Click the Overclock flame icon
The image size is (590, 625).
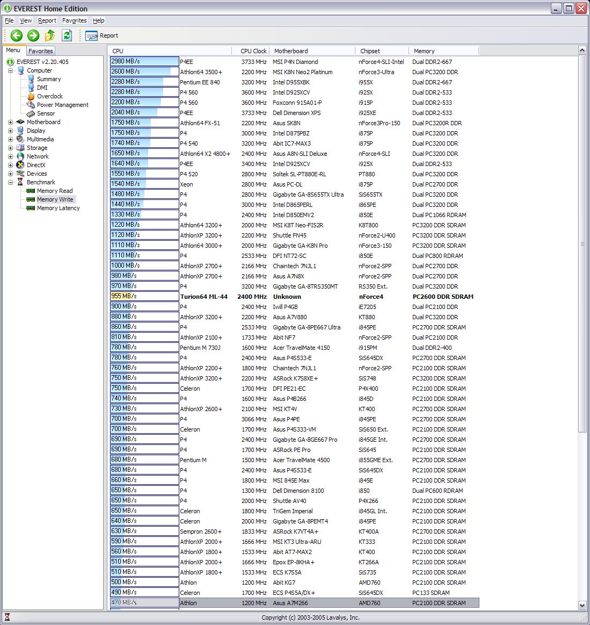tap(31, 96)
